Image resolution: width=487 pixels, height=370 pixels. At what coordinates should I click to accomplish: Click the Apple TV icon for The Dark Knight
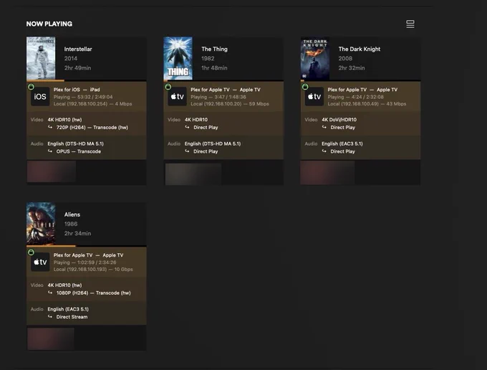point(314,97)
